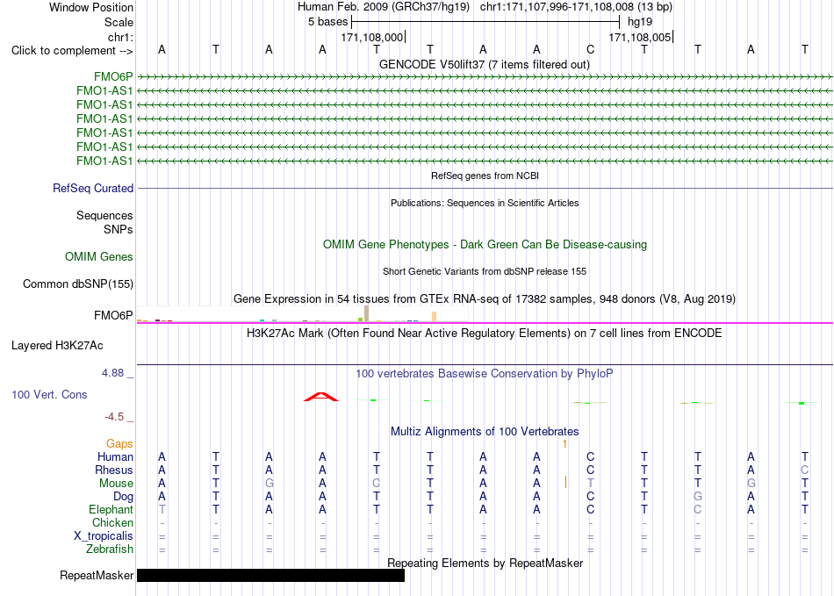Click the -4.5 PhyloP lower scale value
The width and height of the screenshot is (834, 596).
point(114,417)
